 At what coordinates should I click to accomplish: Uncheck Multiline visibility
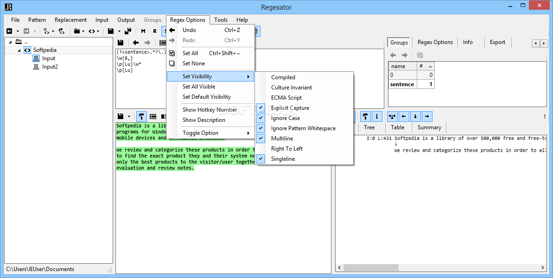[305, 139]
